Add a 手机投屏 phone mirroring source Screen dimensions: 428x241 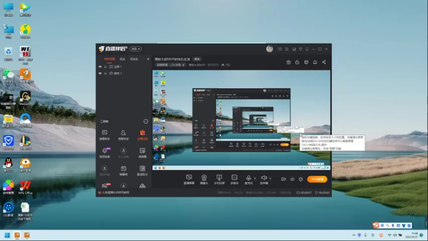(219, 179)
